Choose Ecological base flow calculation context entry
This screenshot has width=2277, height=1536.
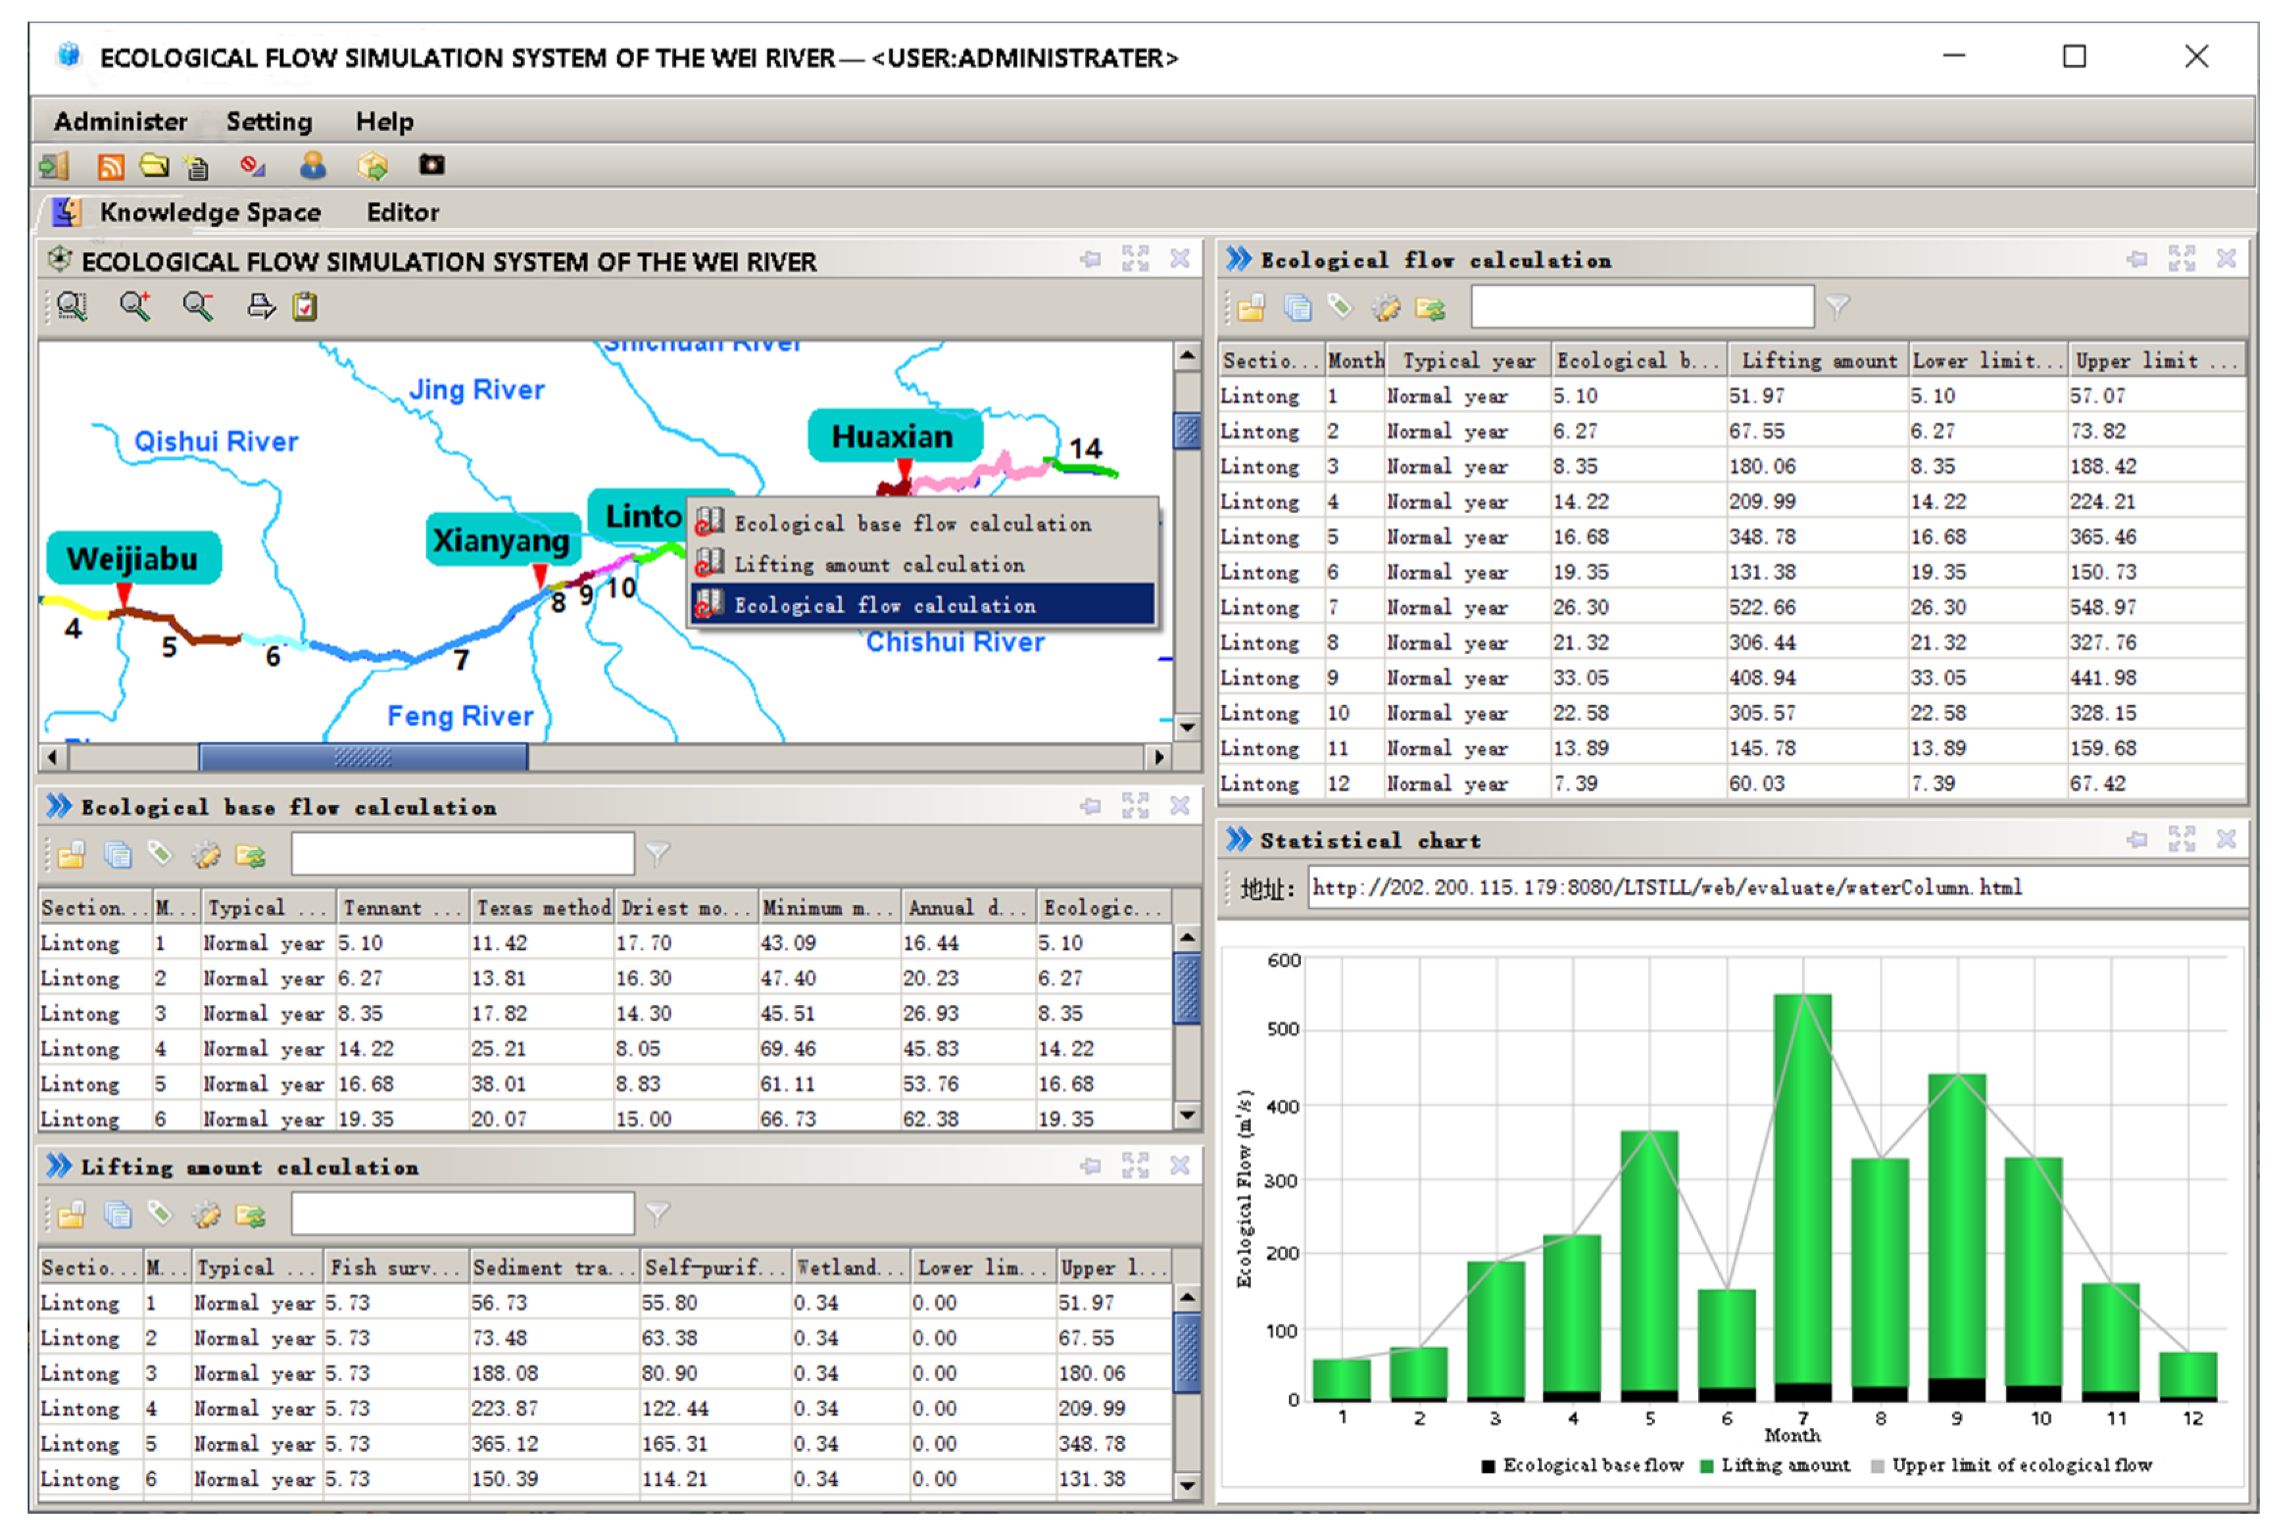pyautogui.click(x=923, y=523)
